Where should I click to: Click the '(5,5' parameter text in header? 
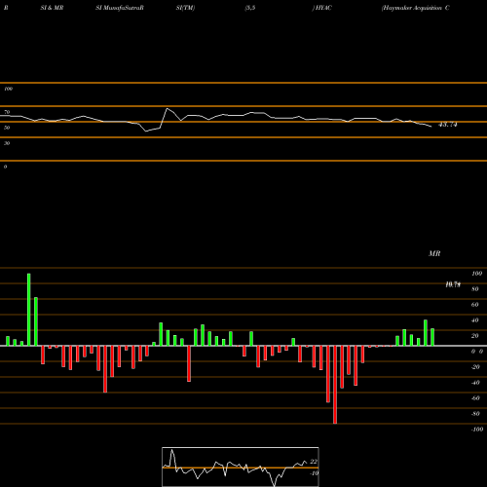click(250, 8)
